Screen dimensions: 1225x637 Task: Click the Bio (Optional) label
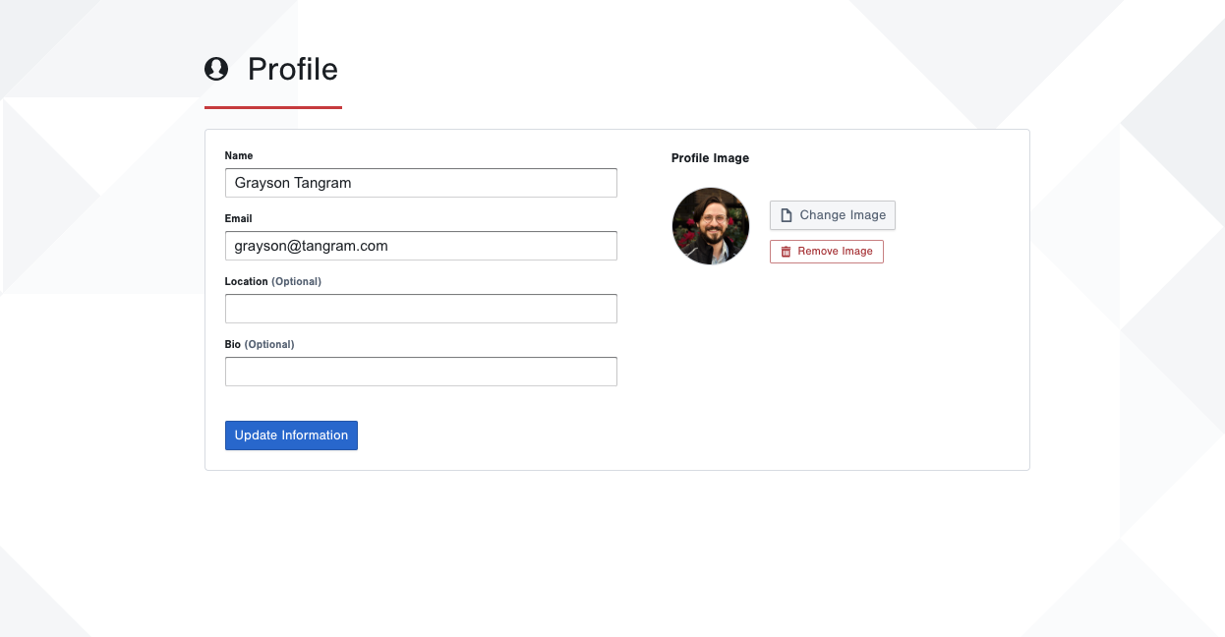(x=260, y=344)
